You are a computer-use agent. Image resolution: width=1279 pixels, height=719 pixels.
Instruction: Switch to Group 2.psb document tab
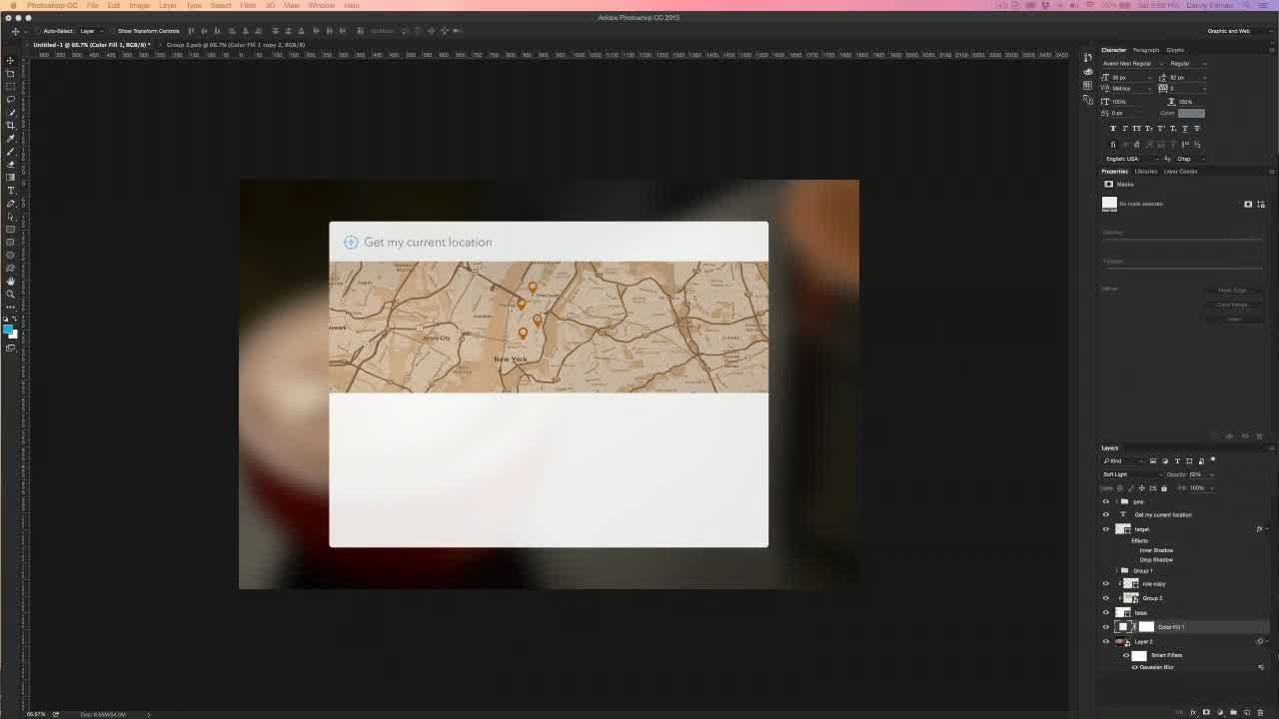(x=236, y=45)
